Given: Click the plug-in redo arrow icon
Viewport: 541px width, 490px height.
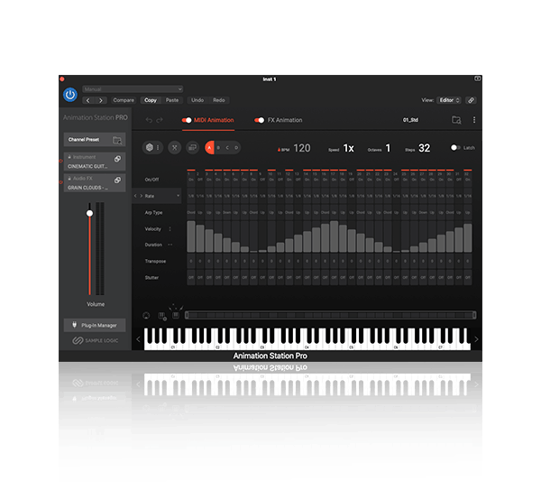Looking at the screenshot, I should click(160, 120).
